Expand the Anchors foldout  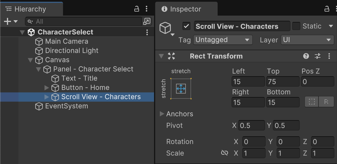pyautogui.click(x=162, y=114)
